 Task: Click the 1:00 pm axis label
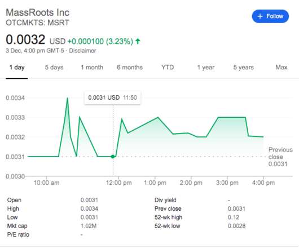click(x=155, y=183)
